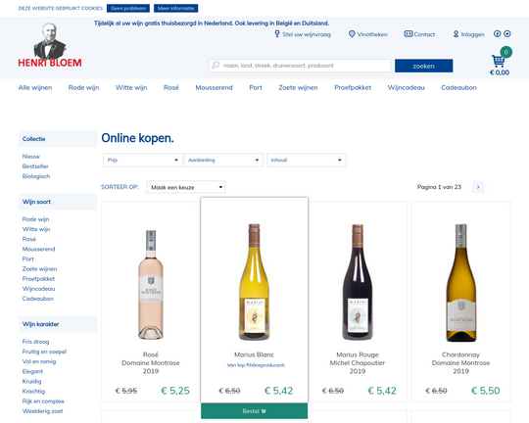Select Rode wijn in top navigation
Viewport: 529px width, 423px height.
tap(83, 88)
